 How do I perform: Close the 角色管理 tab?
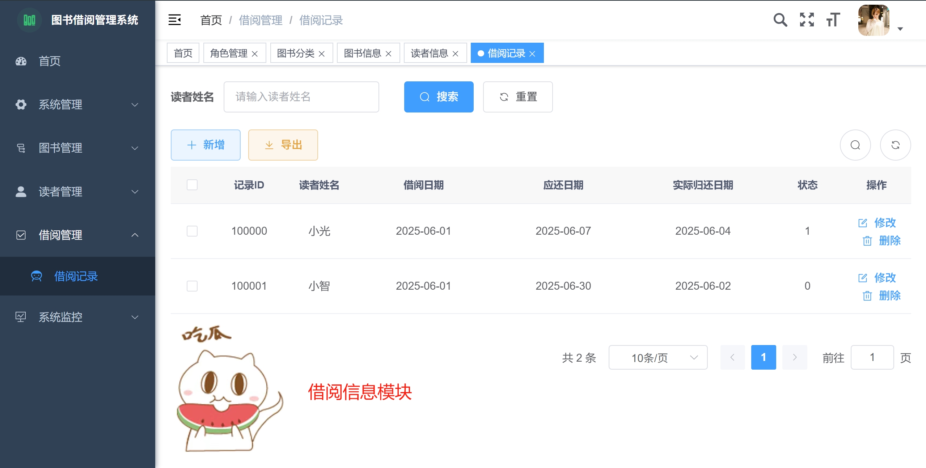click(x=256, y=53)
